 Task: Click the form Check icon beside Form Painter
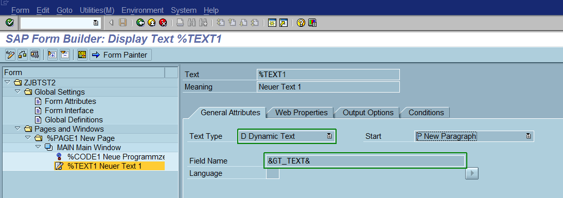82,55
